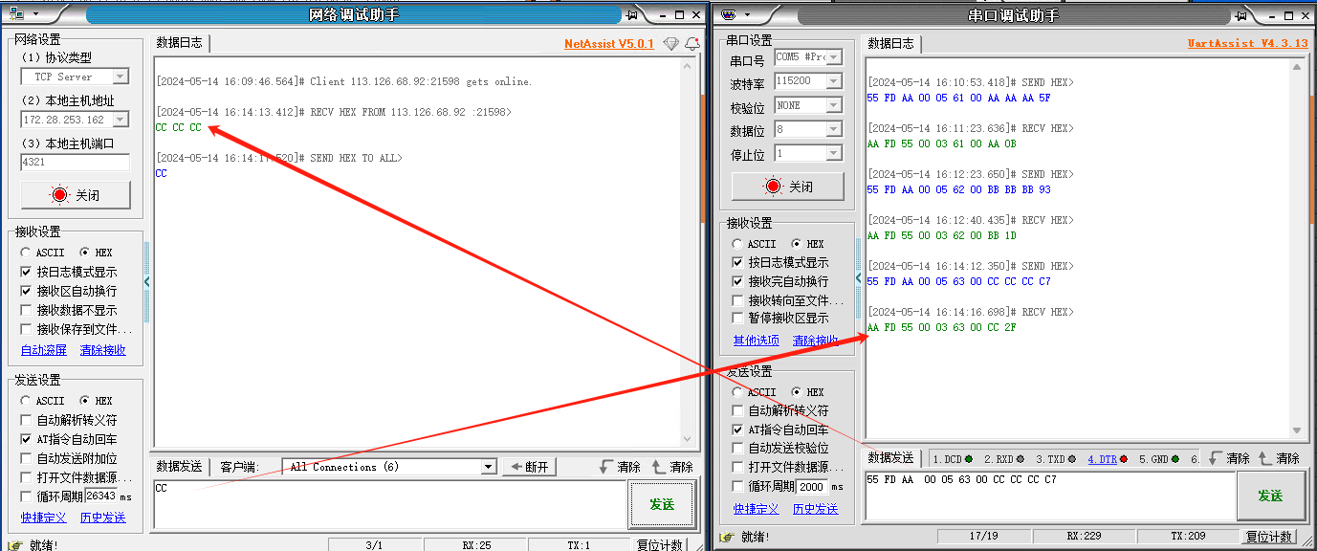Open the 网络调试助手 app menu icon

17,14
